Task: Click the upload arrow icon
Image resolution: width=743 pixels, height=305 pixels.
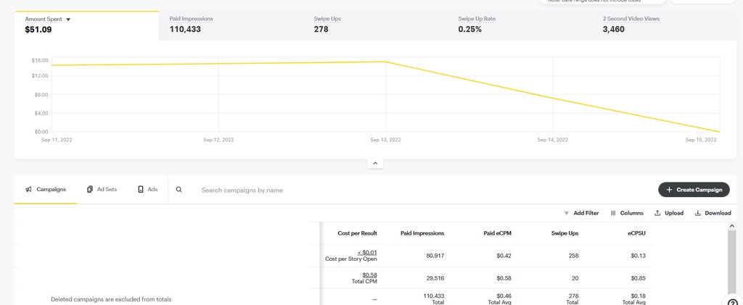Action: tap(657, 213)
